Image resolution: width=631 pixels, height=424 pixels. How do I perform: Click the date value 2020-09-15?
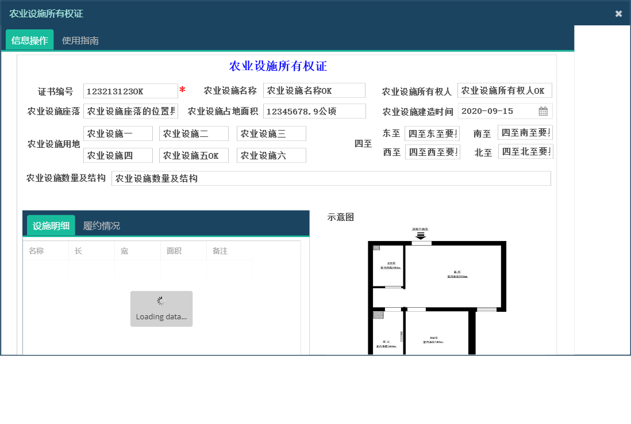(x=514, y=110)
